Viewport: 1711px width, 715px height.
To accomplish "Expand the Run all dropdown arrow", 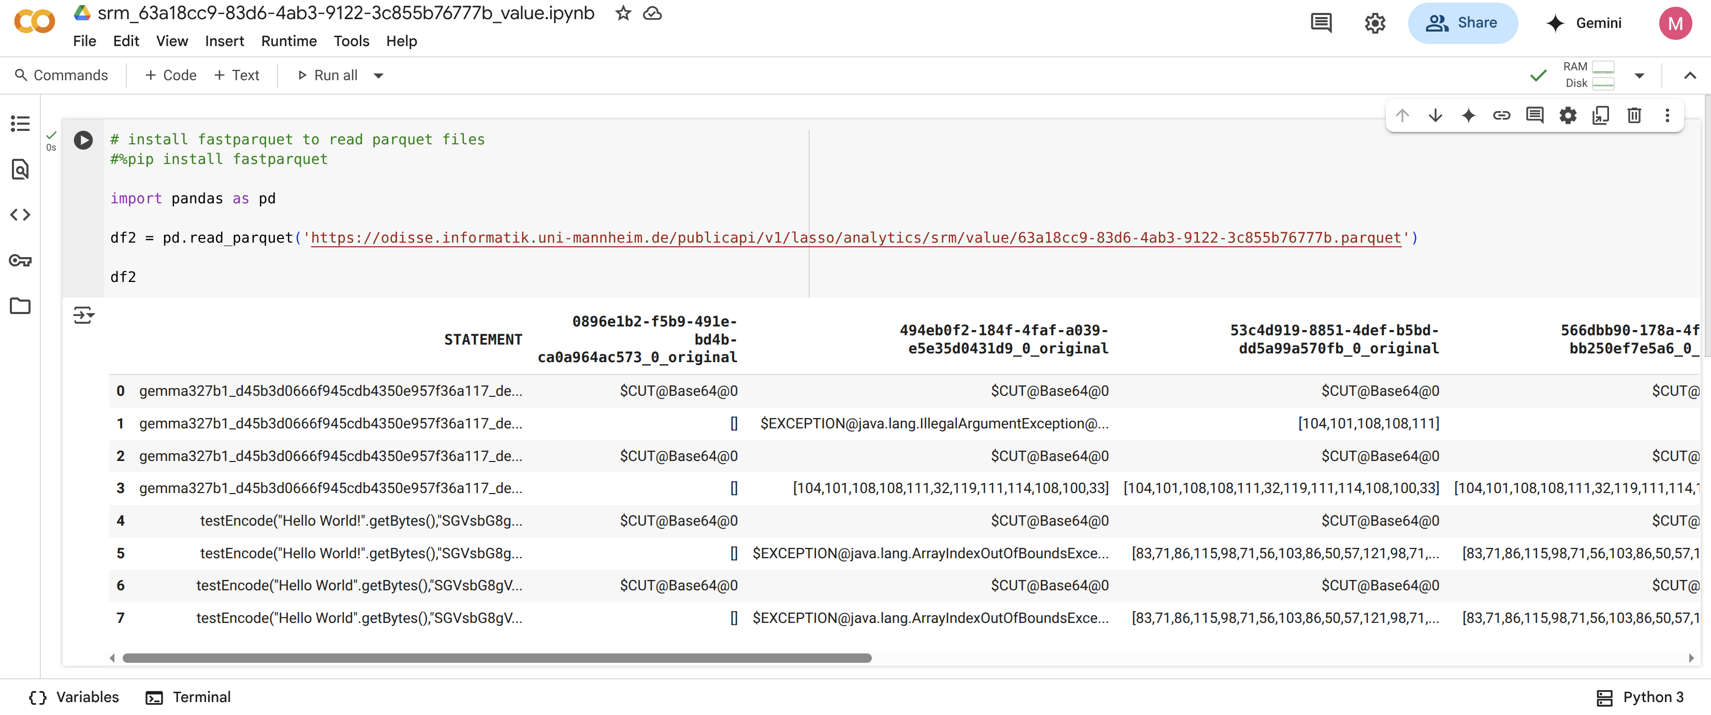I will click(378, 76).
